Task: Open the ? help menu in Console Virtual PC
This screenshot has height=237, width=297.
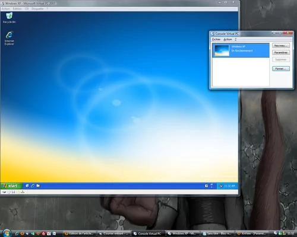Action: click(236, 40)
